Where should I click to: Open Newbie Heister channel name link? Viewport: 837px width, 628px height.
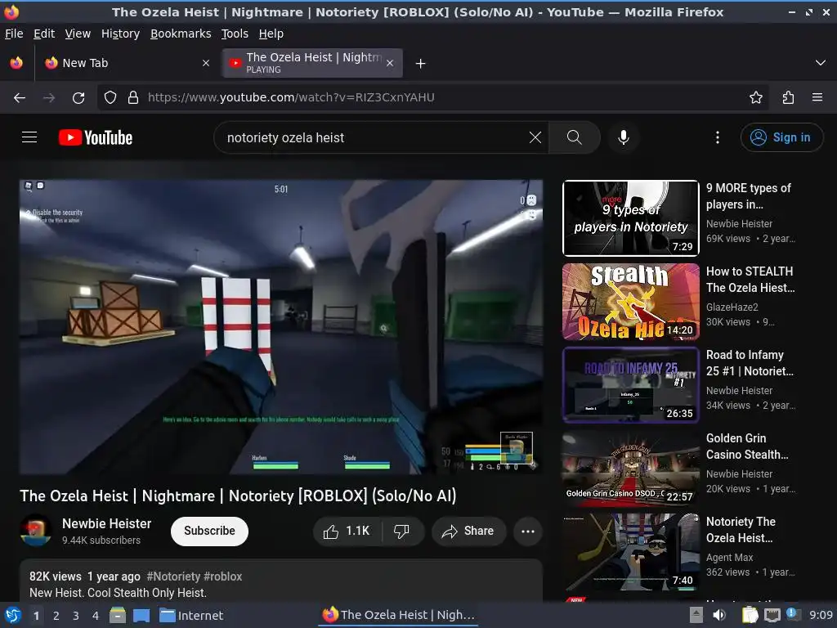click(107, 523)
